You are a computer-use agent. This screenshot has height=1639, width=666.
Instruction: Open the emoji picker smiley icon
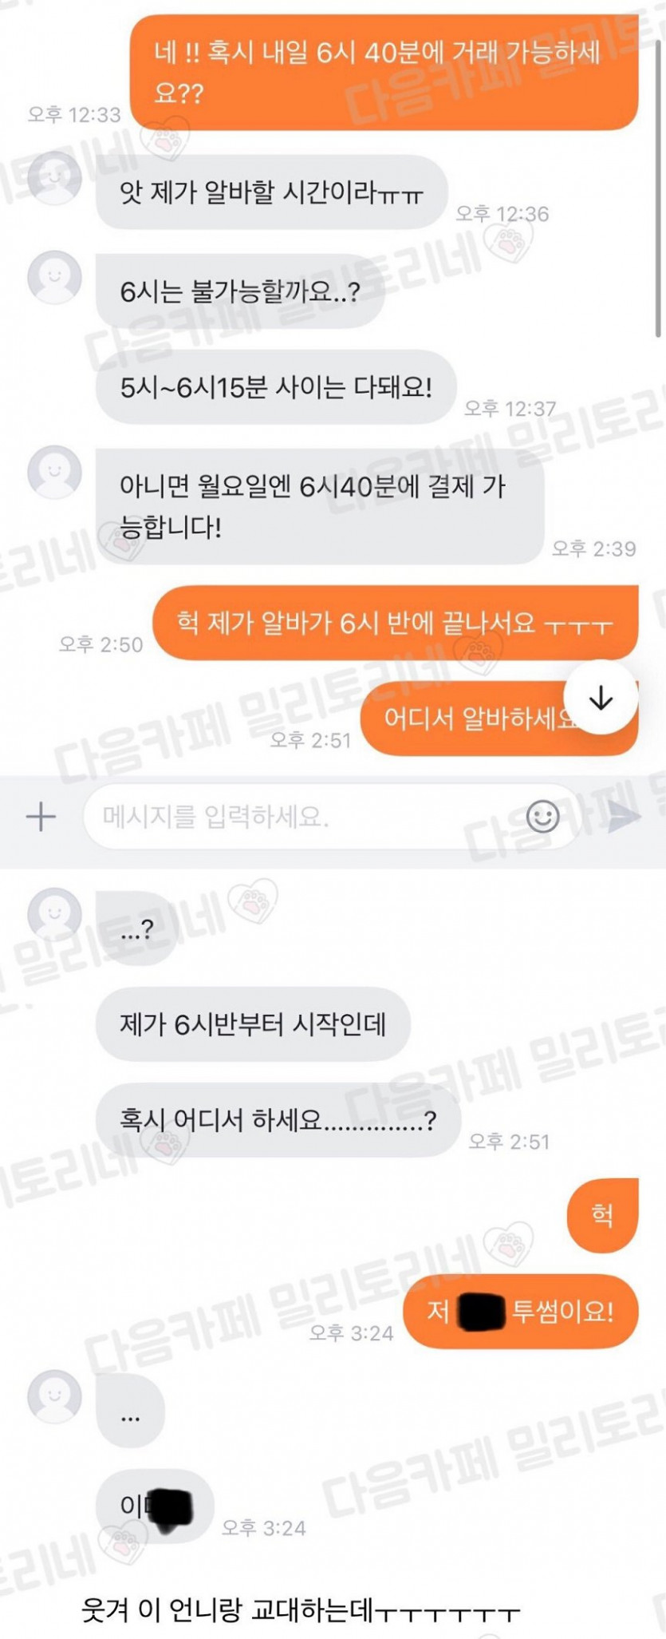point(542,817)
